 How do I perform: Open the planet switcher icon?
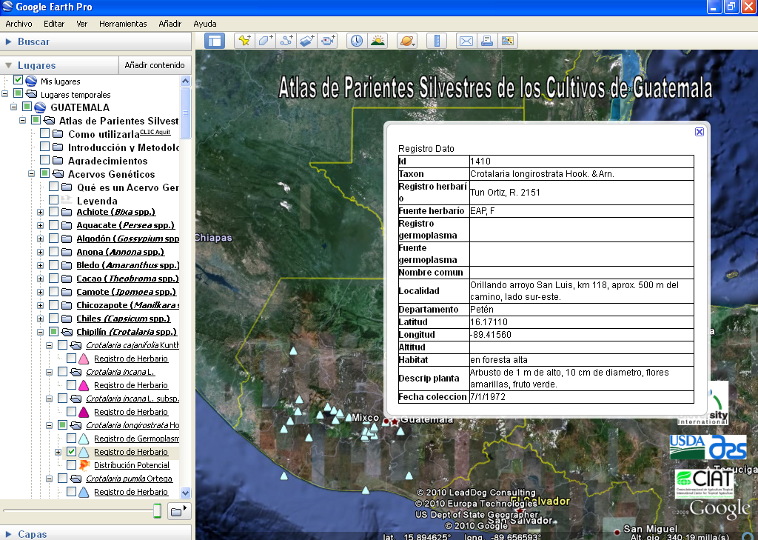(407, 41)
